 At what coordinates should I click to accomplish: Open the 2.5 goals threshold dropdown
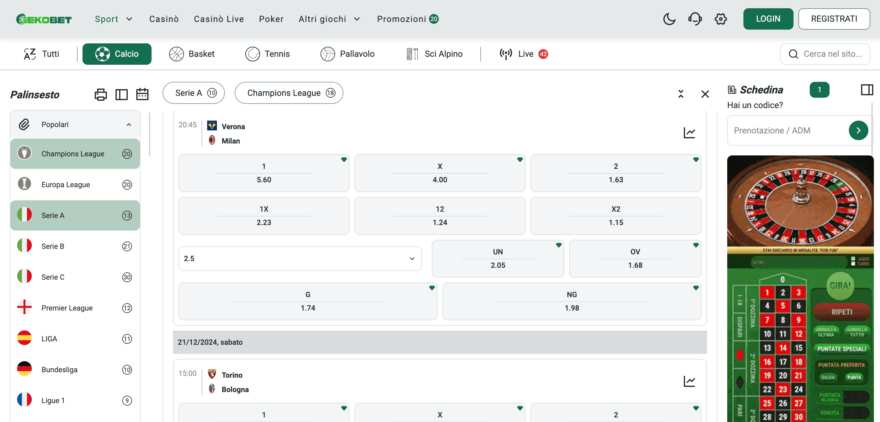[x=299, y=258]
